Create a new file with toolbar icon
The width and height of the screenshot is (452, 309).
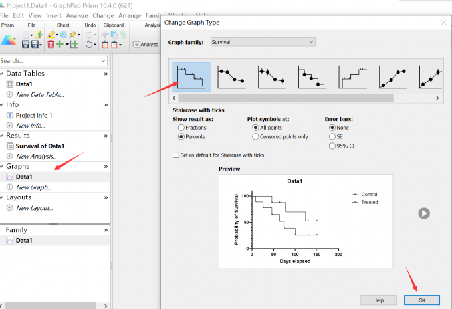tap(26, 35)
